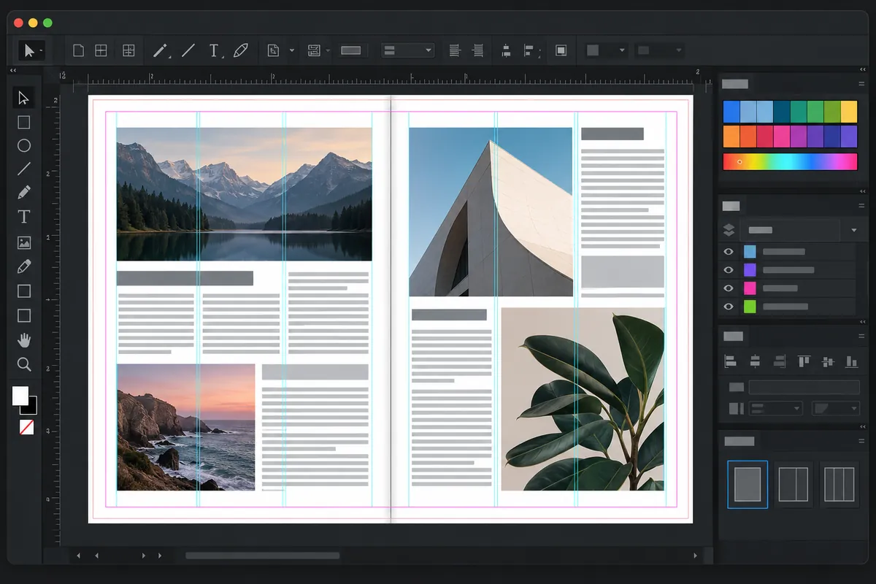Apply the None red-slash swatch in tools panel

tap(26, 428)
